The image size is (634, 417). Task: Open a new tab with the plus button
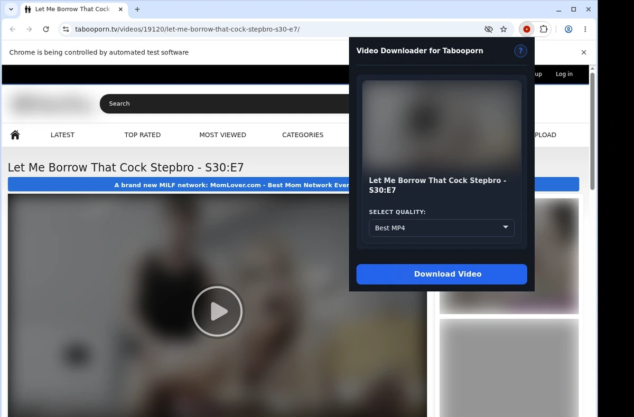[137, 10]
